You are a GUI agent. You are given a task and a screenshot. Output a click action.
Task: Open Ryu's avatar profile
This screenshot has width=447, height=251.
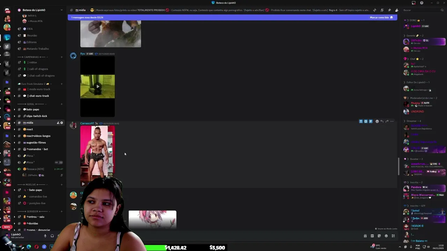(73, 56)
